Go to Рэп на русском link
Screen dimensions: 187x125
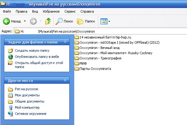point(26,89)
